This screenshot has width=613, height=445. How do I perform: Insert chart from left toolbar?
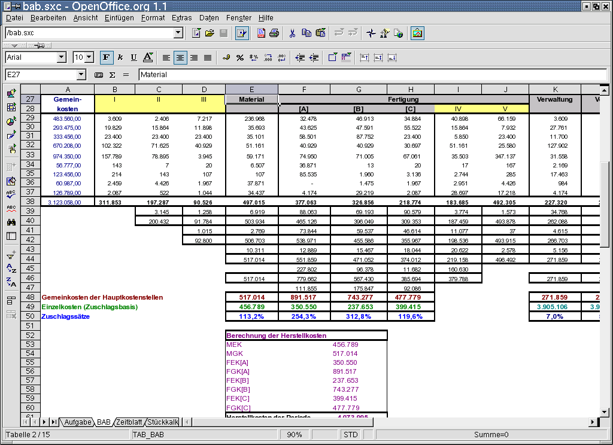coord(11,121)
